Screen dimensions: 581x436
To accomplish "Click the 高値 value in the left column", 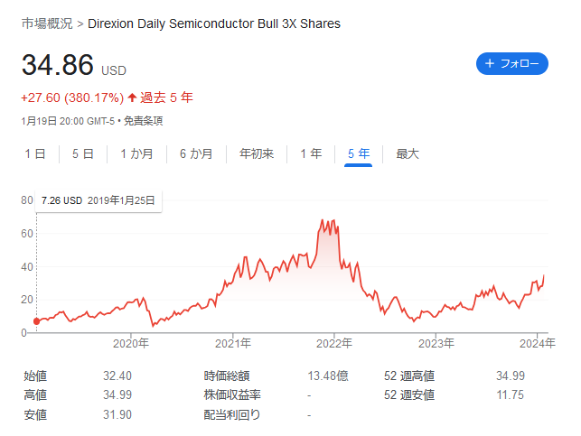I will pyautogui.click(x=117, y=394).
